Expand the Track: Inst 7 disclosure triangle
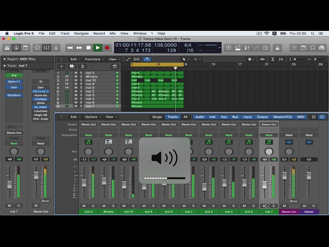329x247 pixels. 5,66
